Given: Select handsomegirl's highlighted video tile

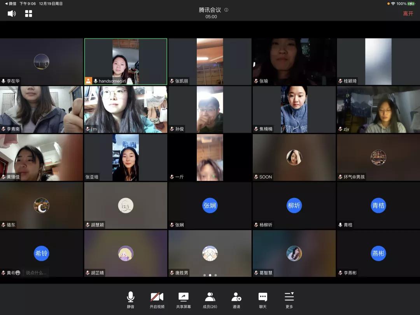Looking at the screenshot, I should [x=126, y=61].
